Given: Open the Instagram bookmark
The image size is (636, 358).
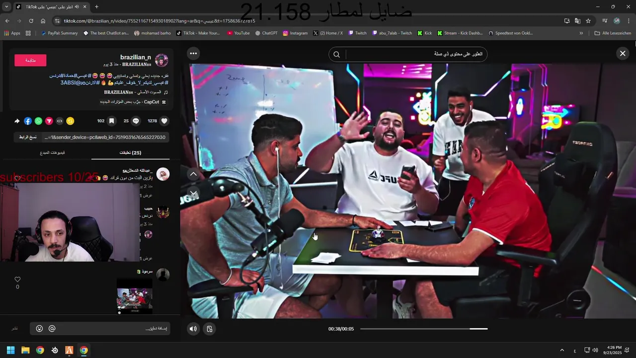Looking at the screenshot, I should point(295,33).
